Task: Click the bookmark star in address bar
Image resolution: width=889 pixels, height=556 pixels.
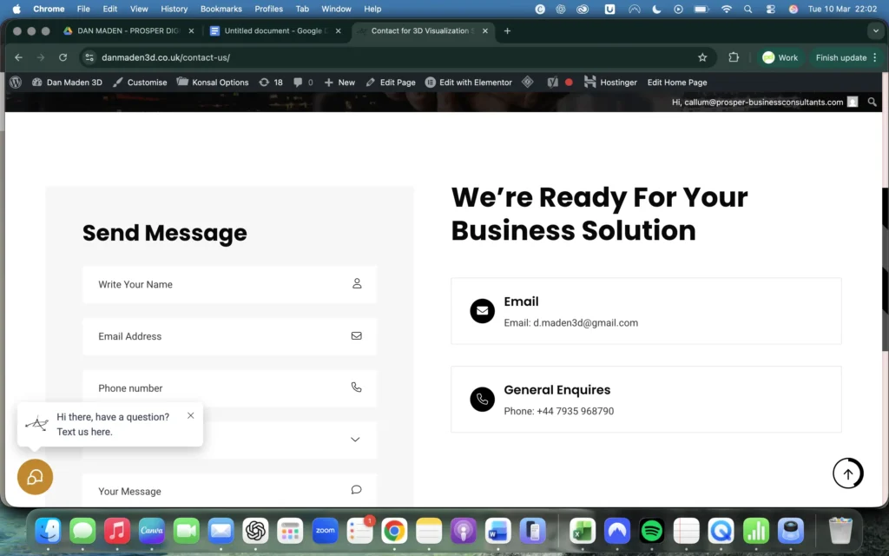Action: (702, 57)
